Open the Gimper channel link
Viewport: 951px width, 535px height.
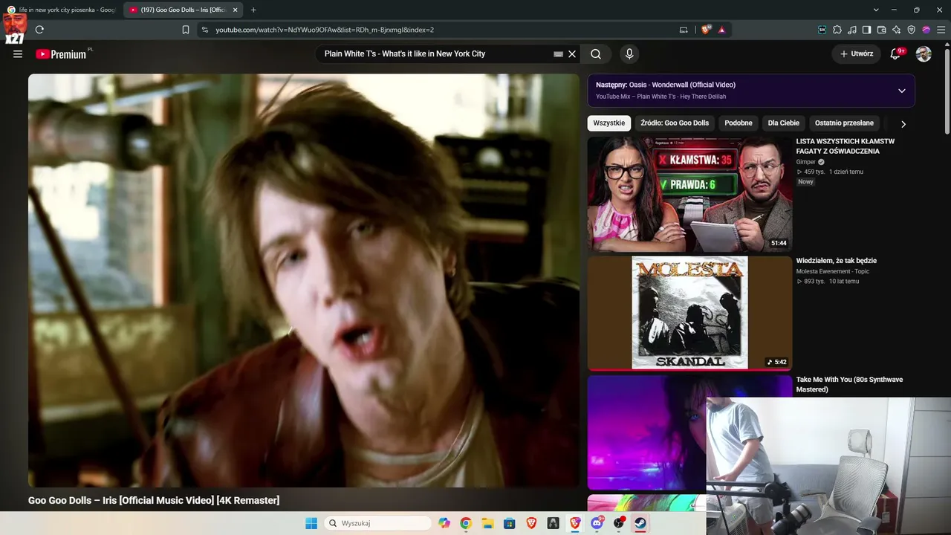tap(806, 162)
